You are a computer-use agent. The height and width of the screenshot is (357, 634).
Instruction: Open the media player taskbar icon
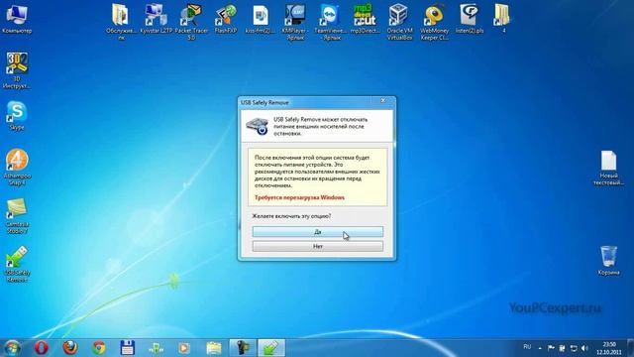pos(184,348)
